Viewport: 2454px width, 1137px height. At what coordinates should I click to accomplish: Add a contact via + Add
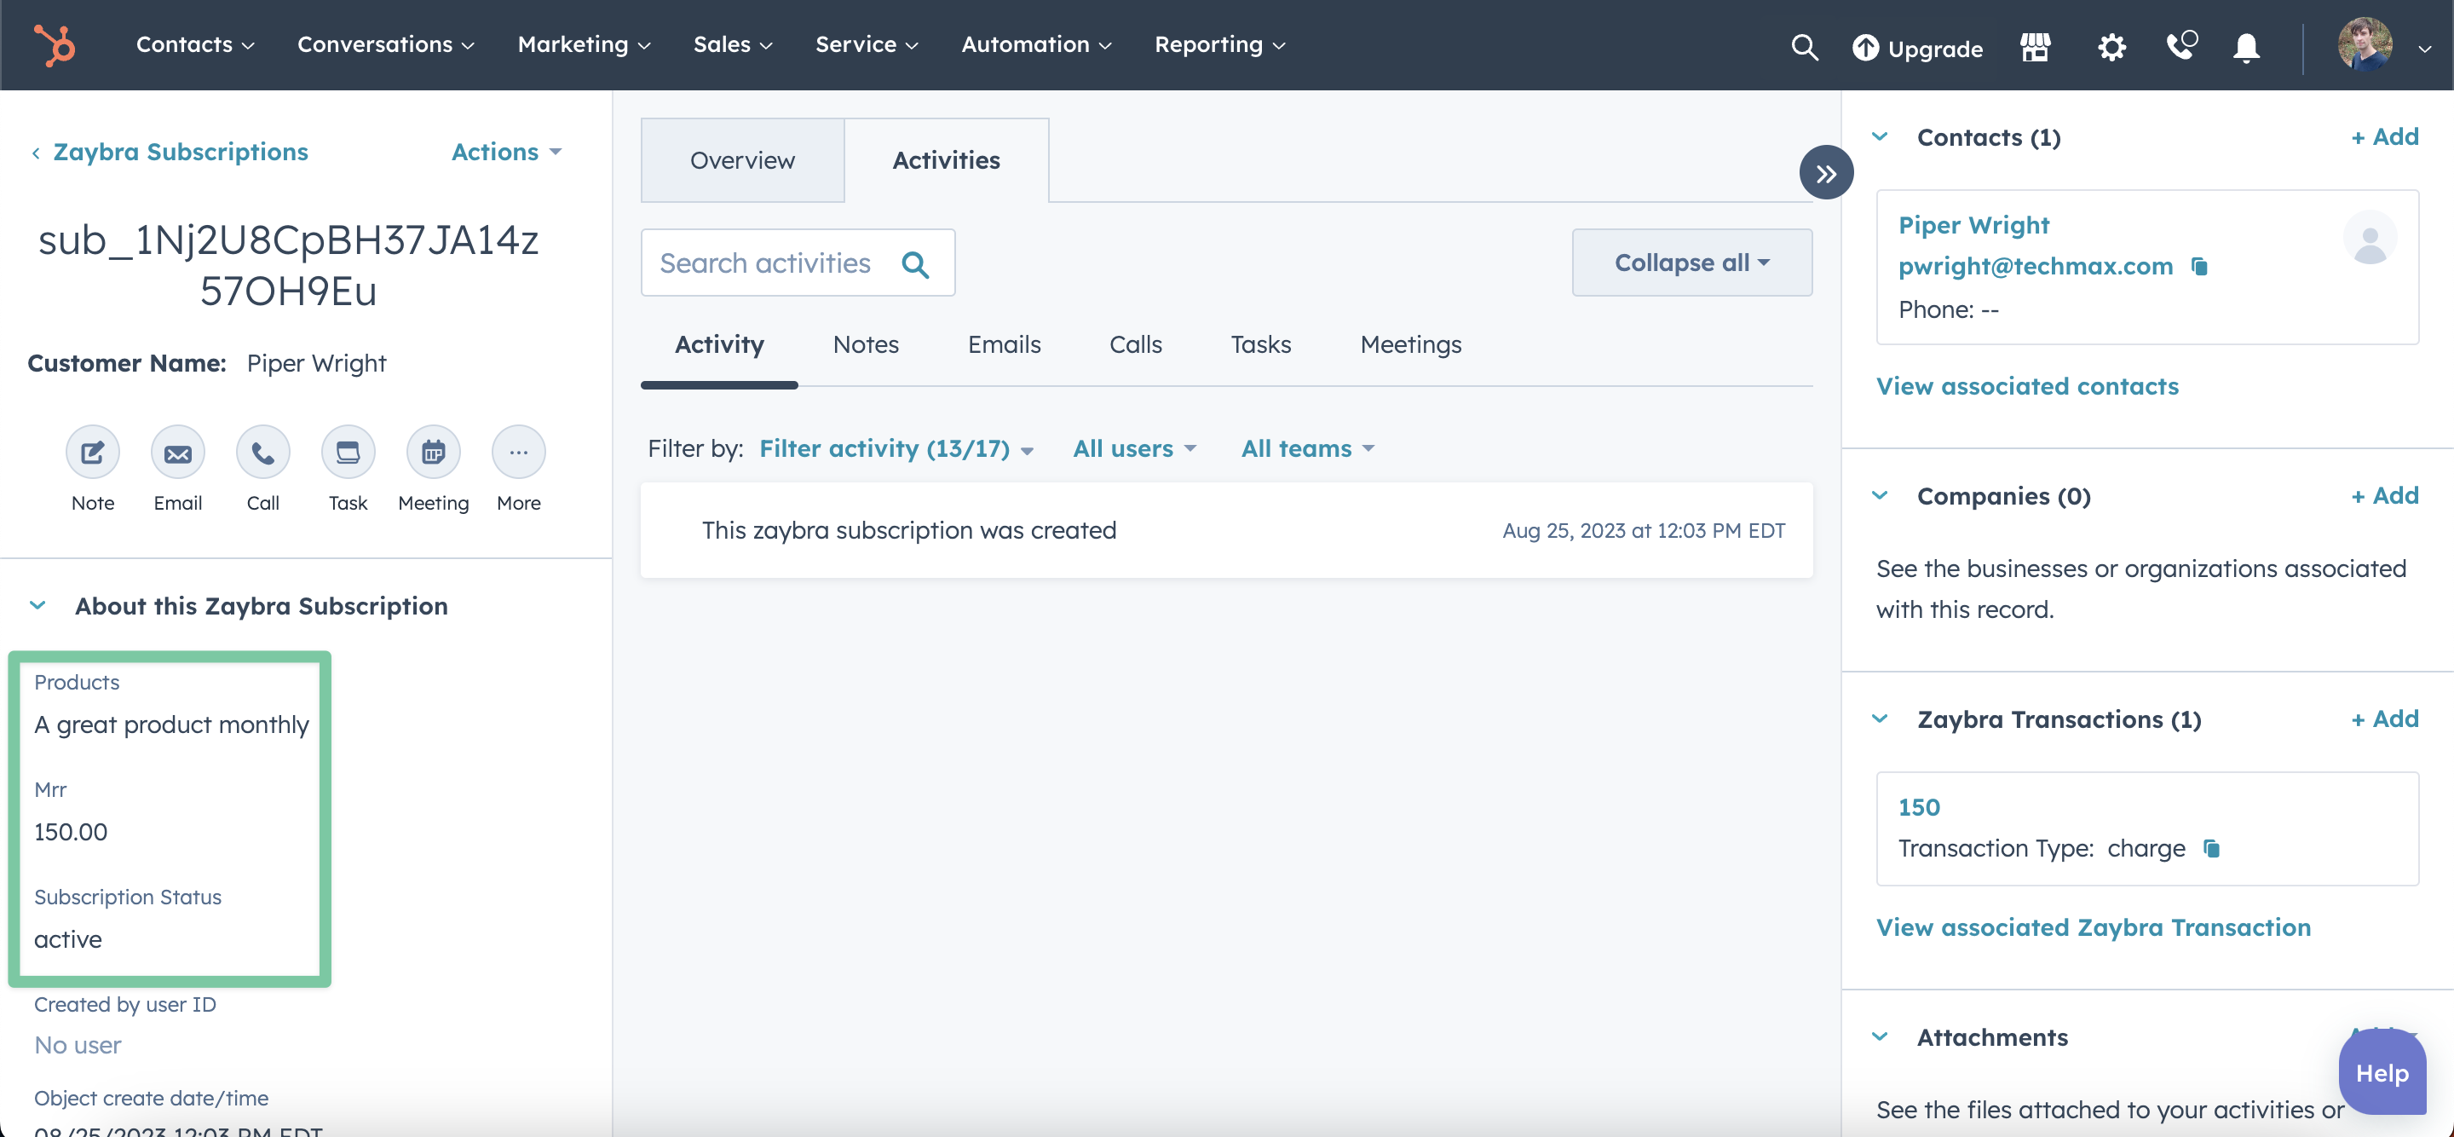[x=2384, y=137]
